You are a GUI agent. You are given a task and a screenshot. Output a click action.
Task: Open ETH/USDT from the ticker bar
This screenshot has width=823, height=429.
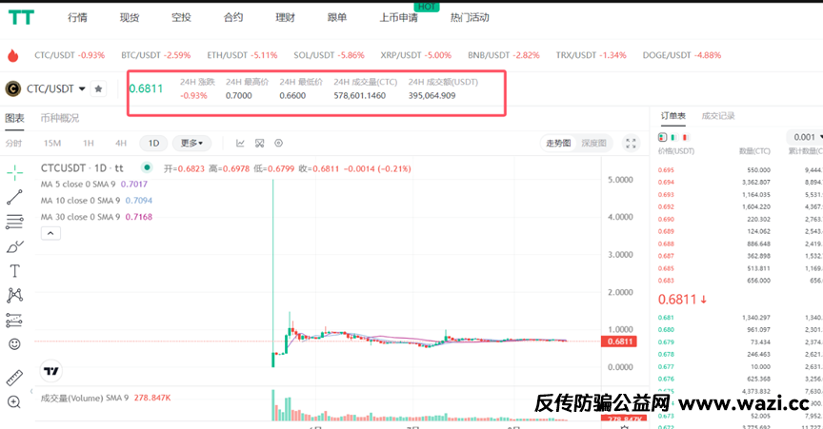(242, 55)
